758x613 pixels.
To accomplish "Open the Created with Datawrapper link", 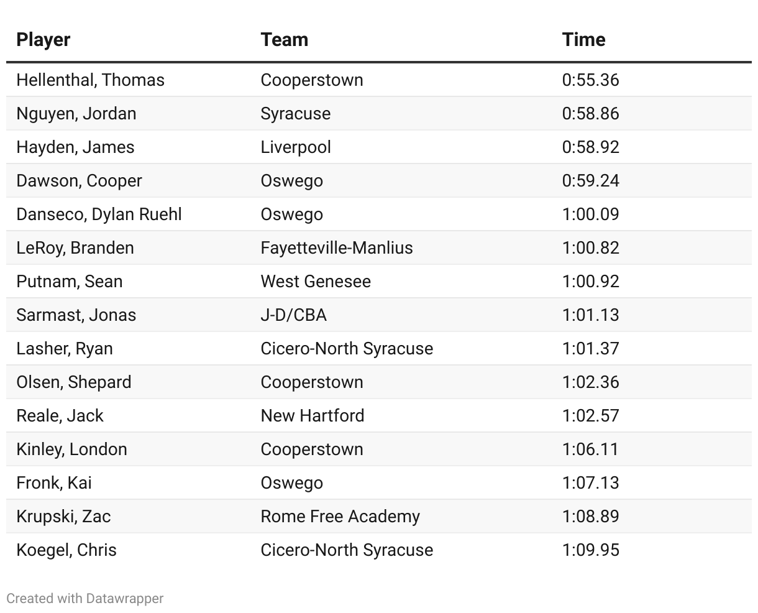I will click(x=85, y=598).
